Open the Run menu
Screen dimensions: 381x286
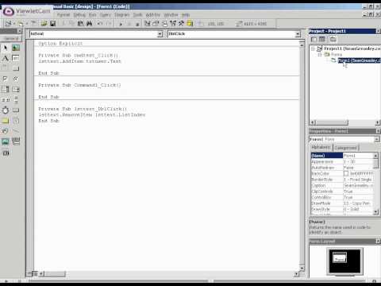[92, 15]
